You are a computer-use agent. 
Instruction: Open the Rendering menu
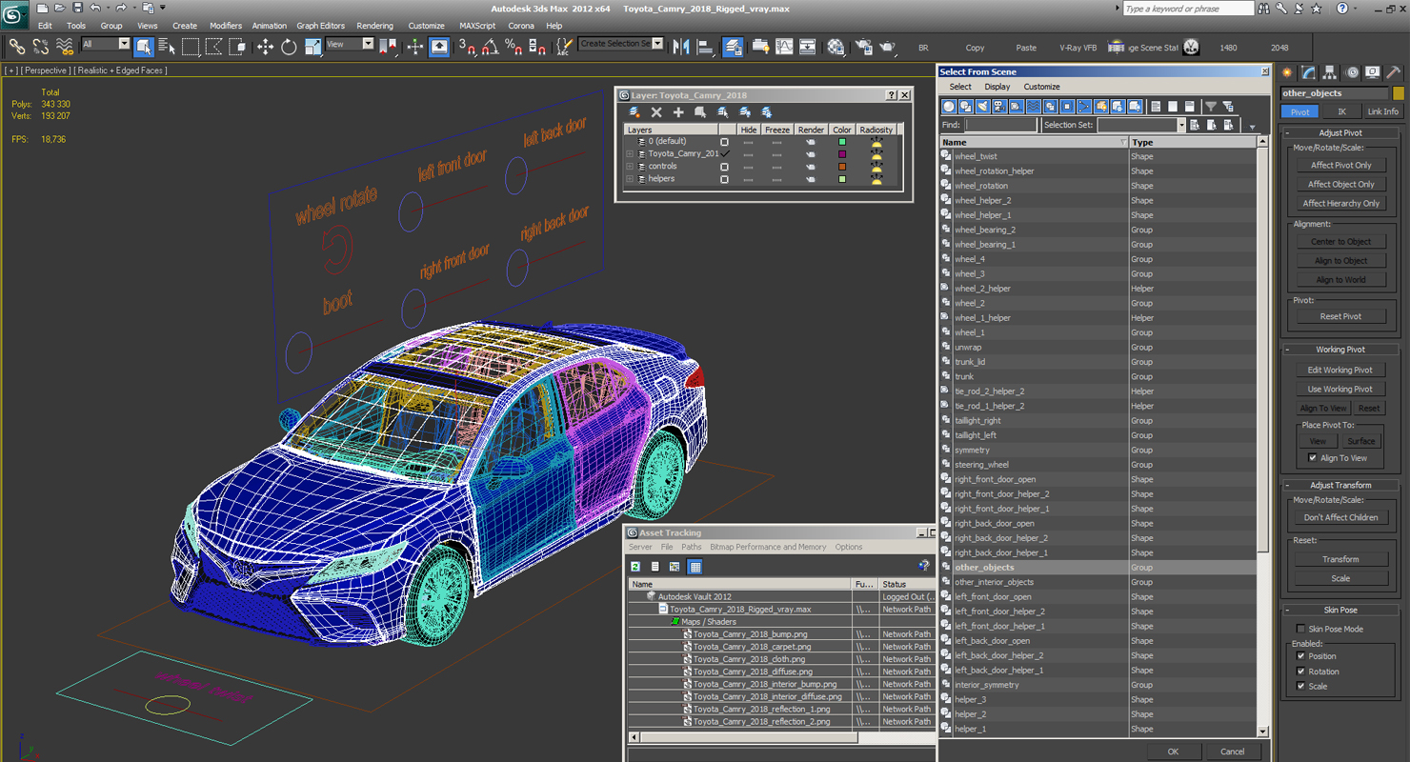pyautogui.click(x=374, y=26)
